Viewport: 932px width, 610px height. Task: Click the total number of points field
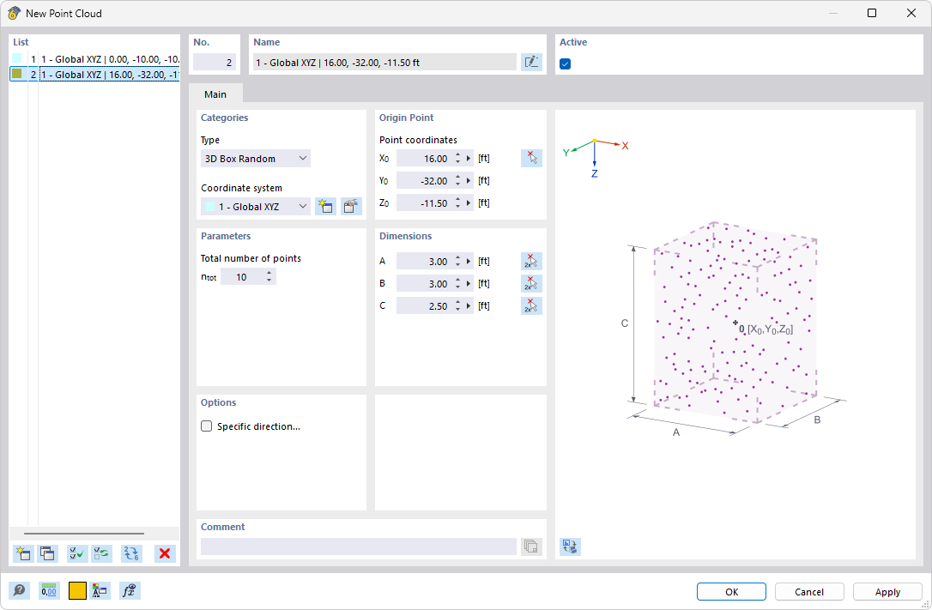pyautogui.click(x=243, y=277)
